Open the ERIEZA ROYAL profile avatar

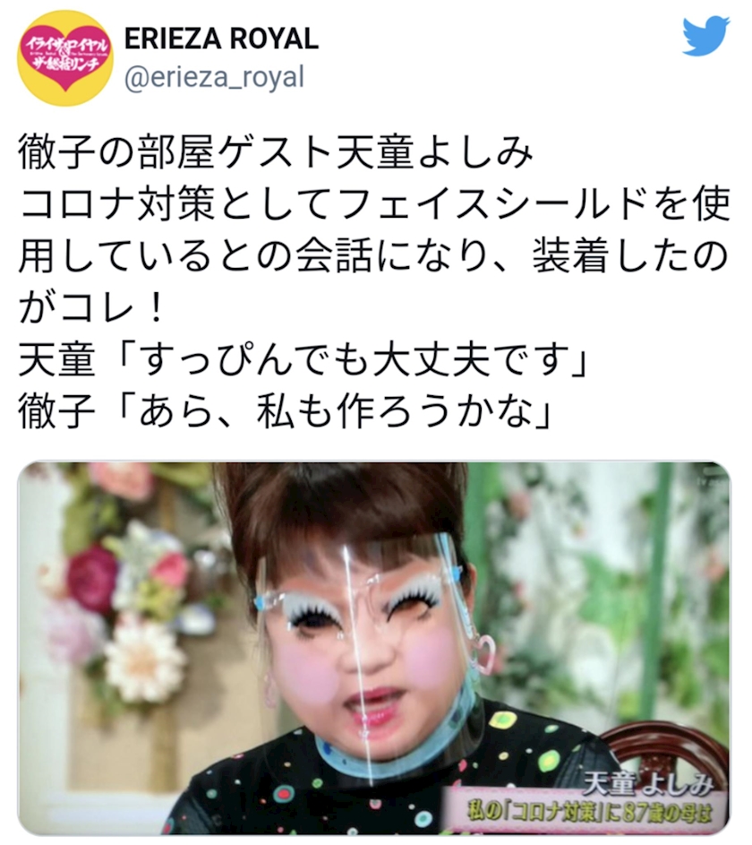point(64,58)
